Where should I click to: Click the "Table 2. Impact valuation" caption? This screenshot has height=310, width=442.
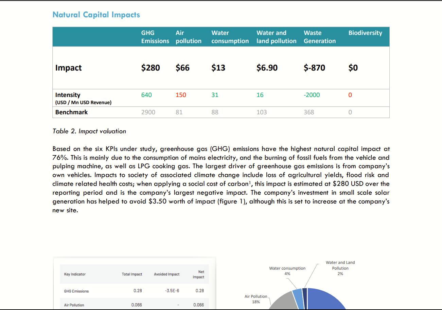89,131
